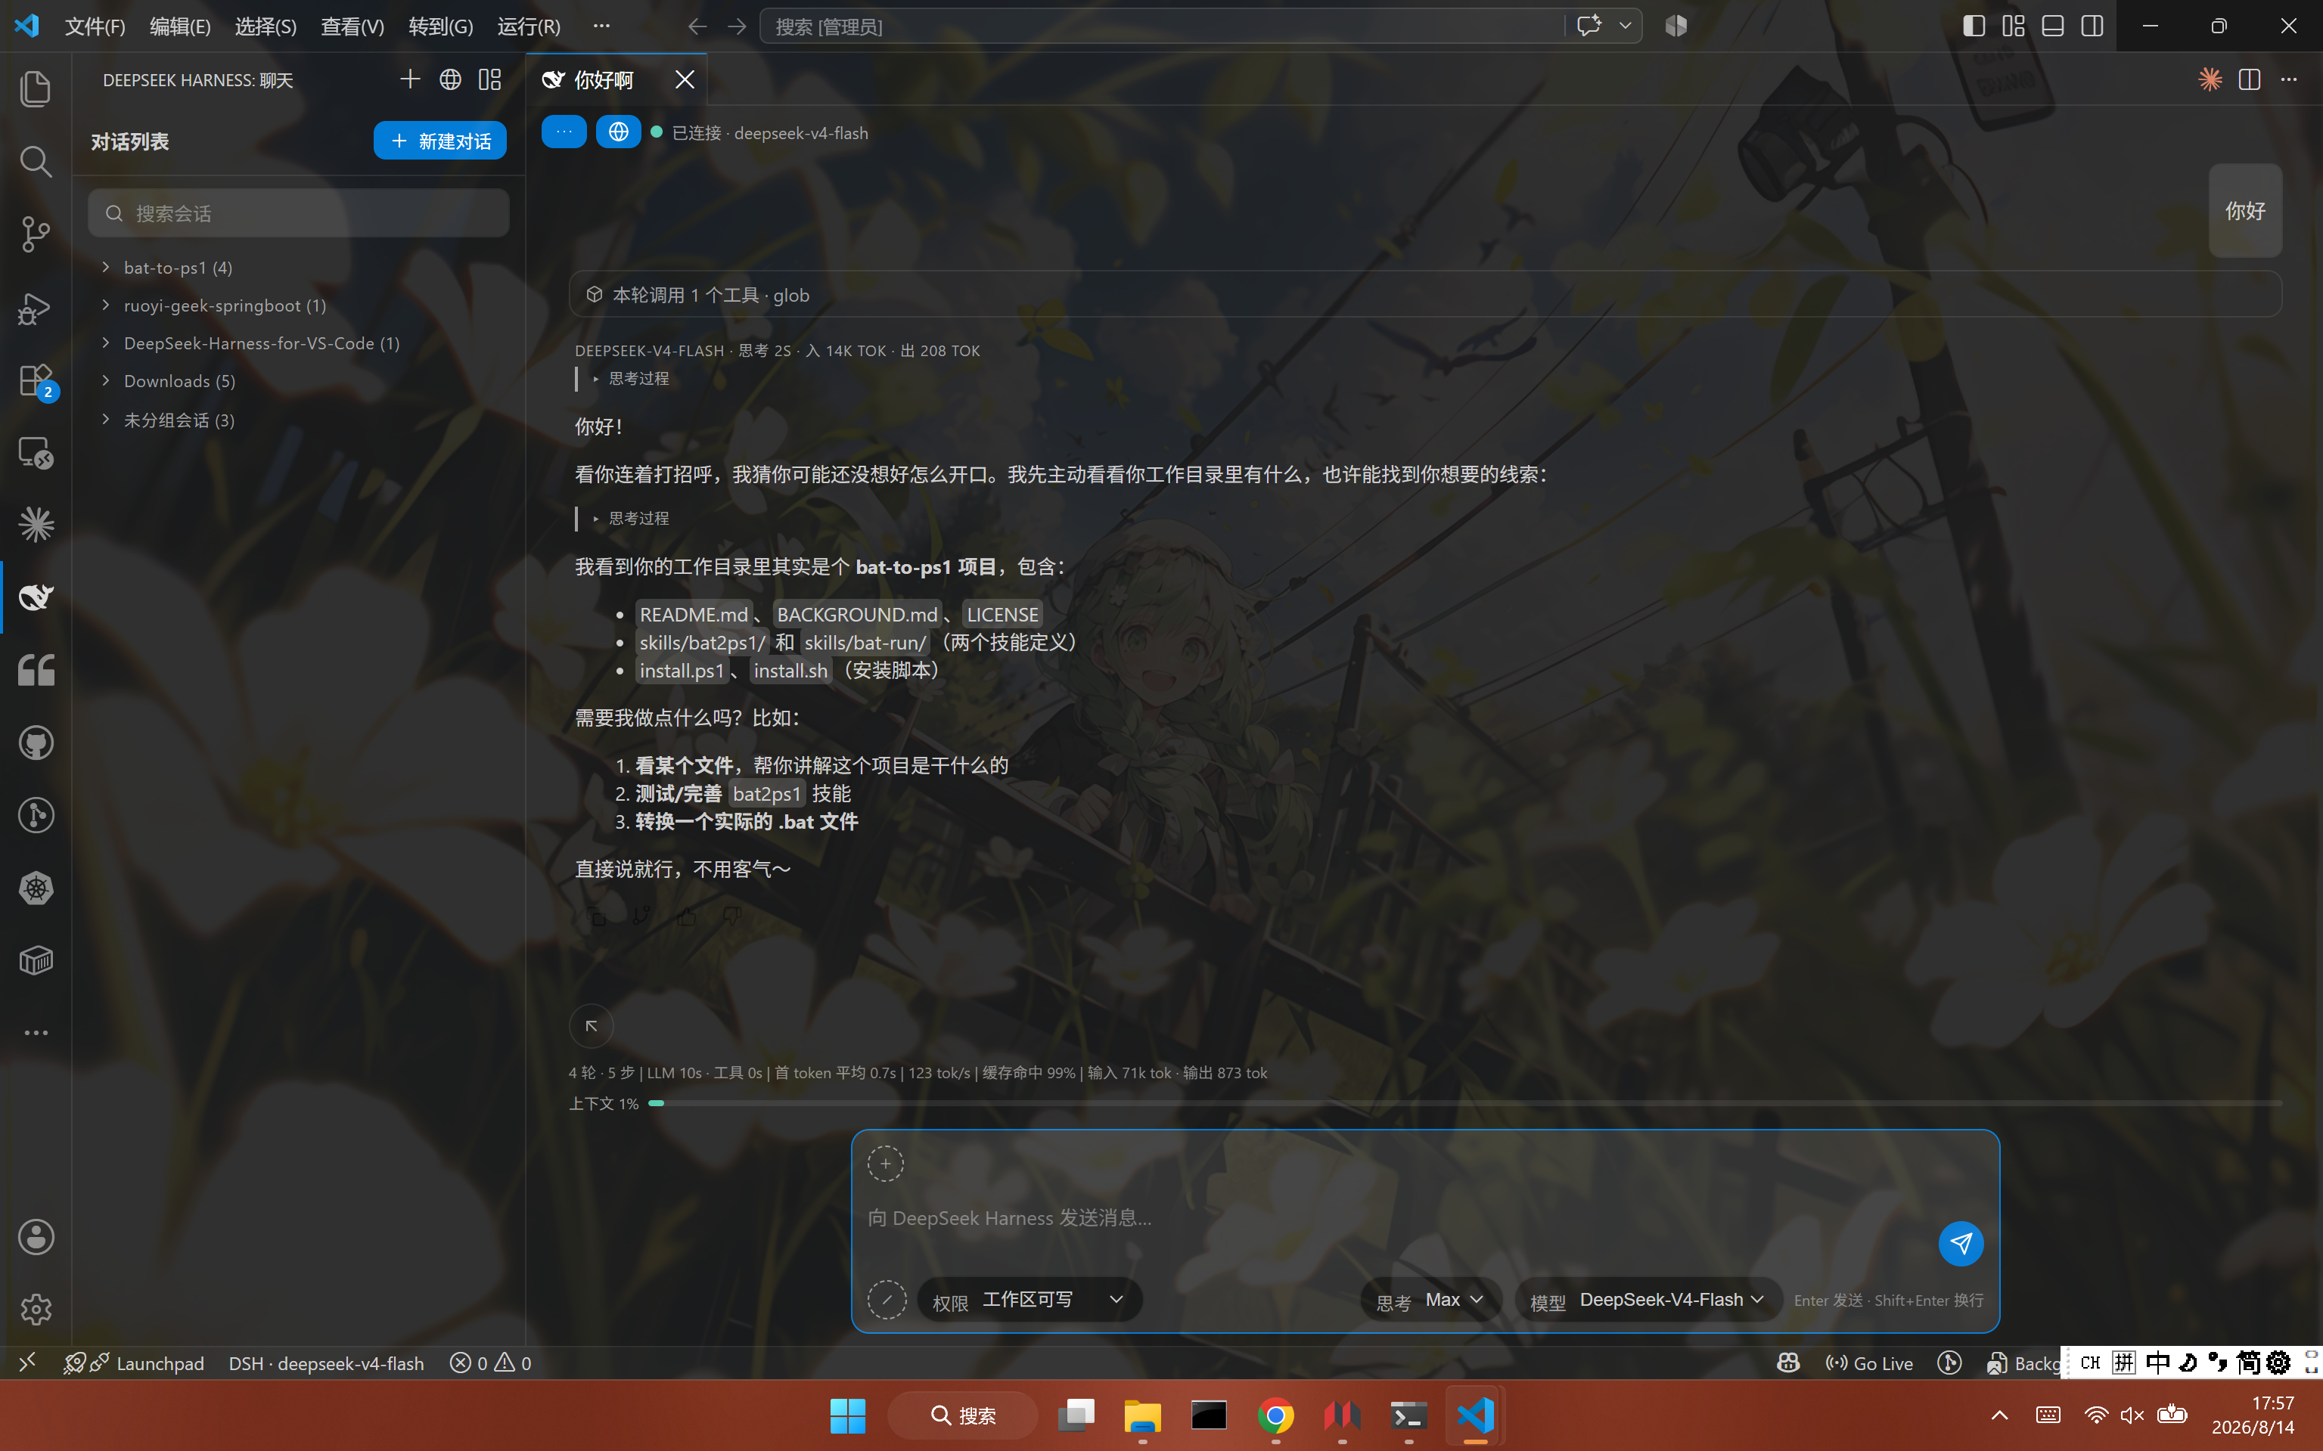
Task: Click the blue three-dots button in chat header
Action: coord(564,132)
